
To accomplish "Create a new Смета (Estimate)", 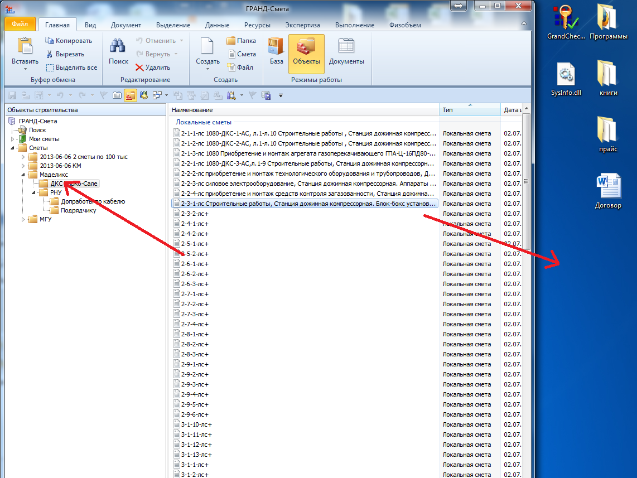I will pos(242,54).
